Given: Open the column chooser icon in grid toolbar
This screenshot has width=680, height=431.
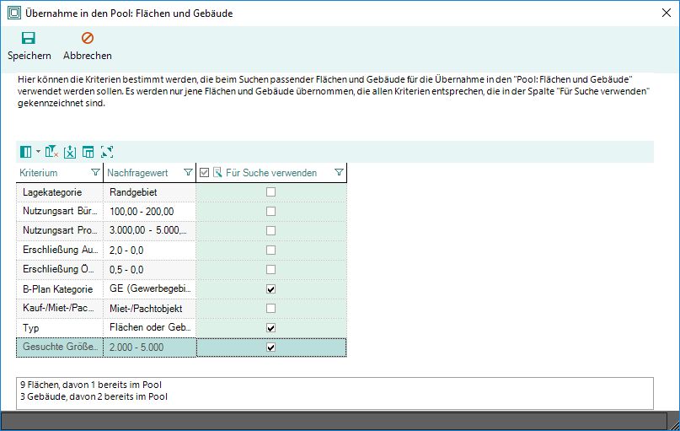Looking at the screenshot, I should pyautogui.click(x=26, y=152).
